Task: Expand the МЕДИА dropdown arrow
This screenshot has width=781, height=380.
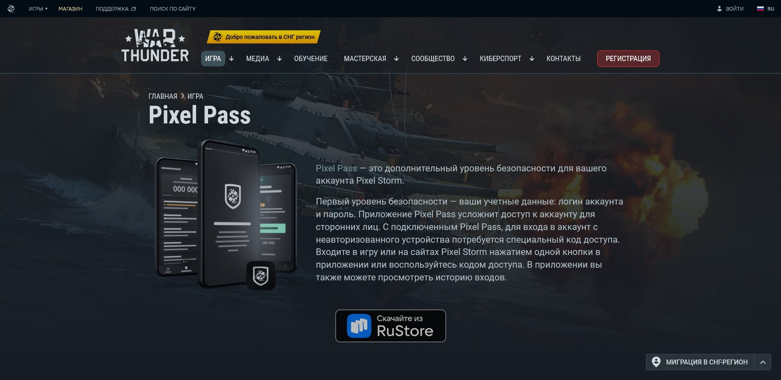Action: (279, 59)
